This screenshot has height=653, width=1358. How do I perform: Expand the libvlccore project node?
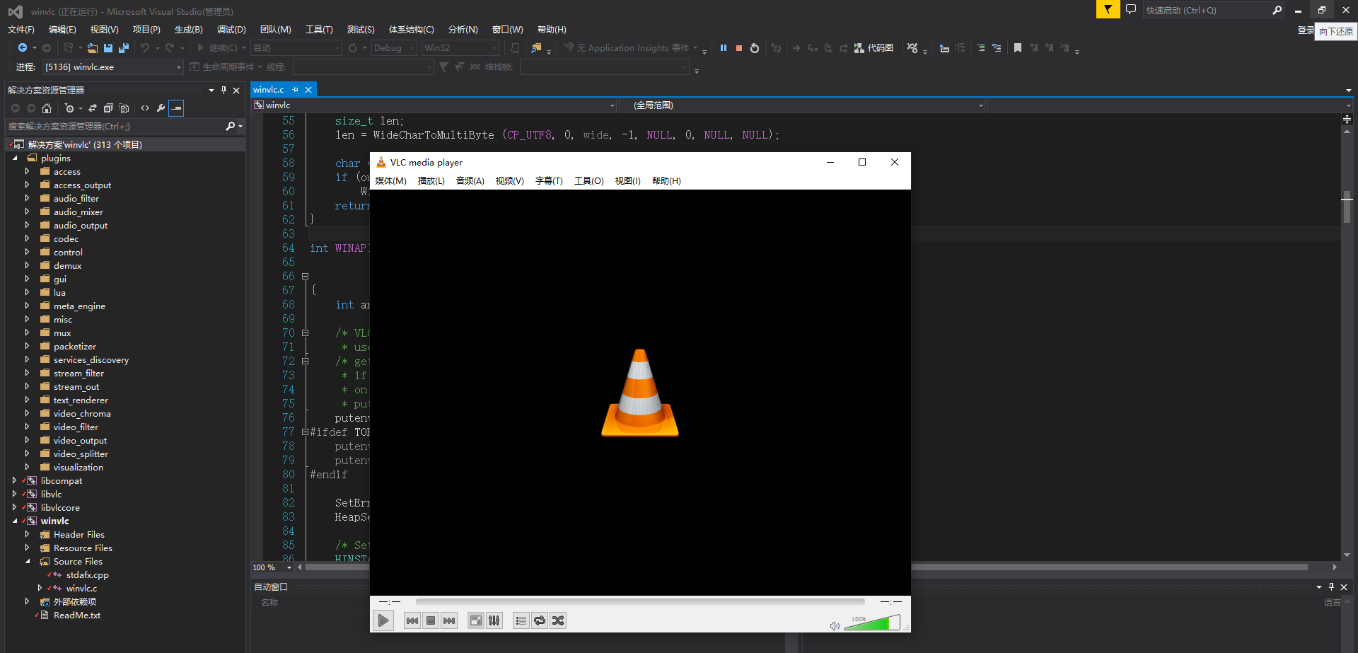pyautogui.click(x=14, y=507)
